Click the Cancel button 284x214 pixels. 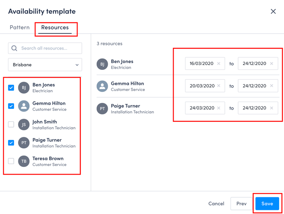tap(216, 203)
